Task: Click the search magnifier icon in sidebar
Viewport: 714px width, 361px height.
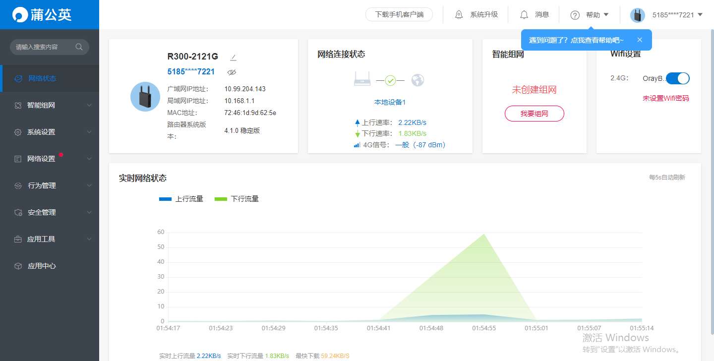Action: [79, 47]
